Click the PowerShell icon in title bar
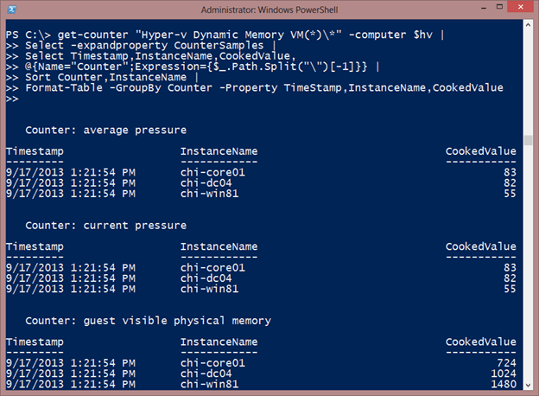This screenshot has height=396, width=539. 11,10
